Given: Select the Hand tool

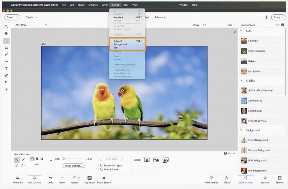Looking at the screenshot, I should tap(6, 33).
